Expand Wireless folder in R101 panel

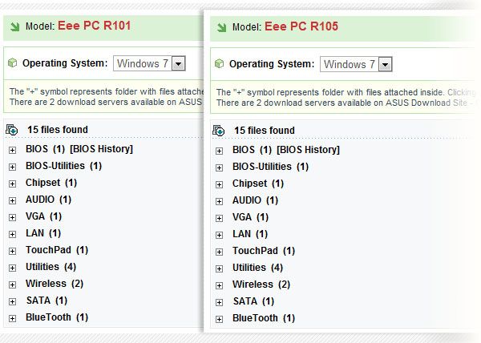[x=12, y=285]
